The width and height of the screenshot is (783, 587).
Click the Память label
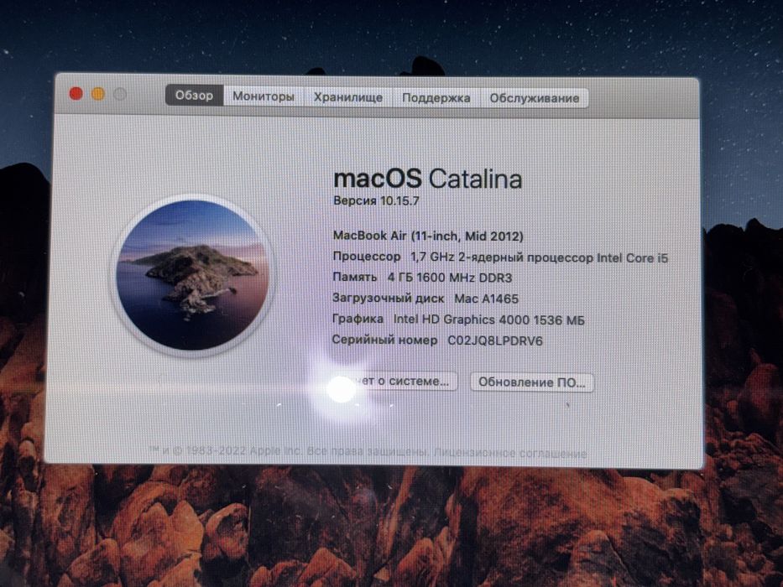354,277
